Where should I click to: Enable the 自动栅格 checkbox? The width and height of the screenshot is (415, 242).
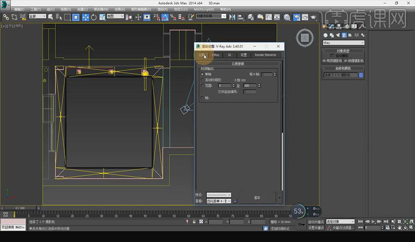click(332, 56)
